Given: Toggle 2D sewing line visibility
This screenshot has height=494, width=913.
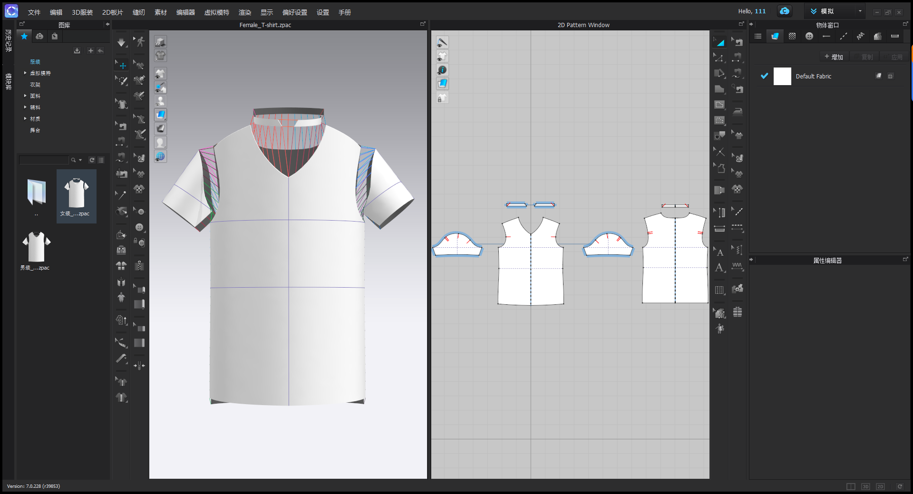Looking at the screenshot, I should (x=442, y=42).
